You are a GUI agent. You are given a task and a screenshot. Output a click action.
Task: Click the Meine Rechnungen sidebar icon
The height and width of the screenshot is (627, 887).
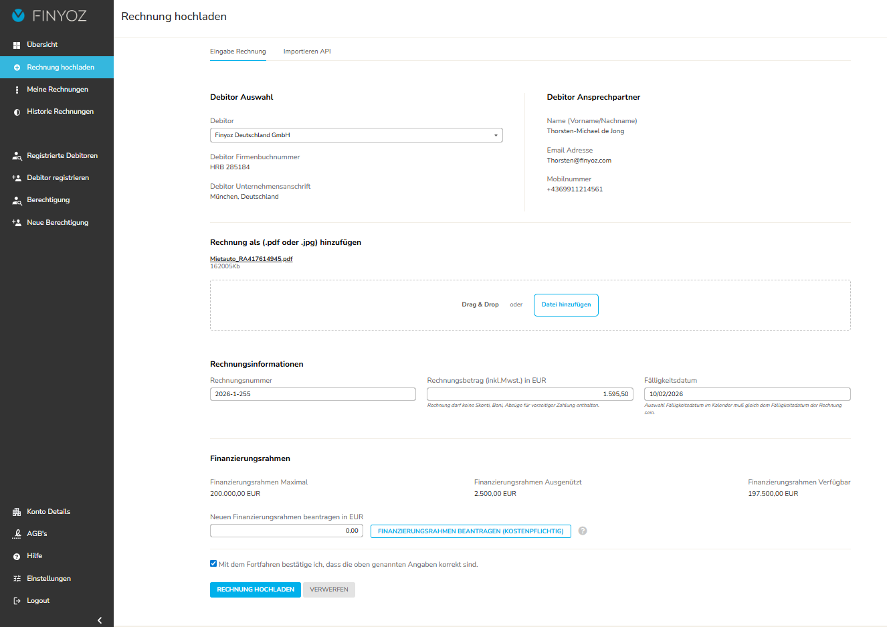[17, 90]
